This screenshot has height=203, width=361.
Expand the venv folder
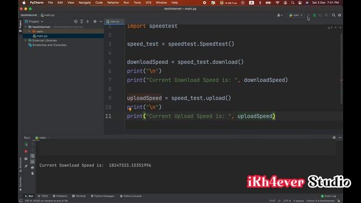point(29,32)
